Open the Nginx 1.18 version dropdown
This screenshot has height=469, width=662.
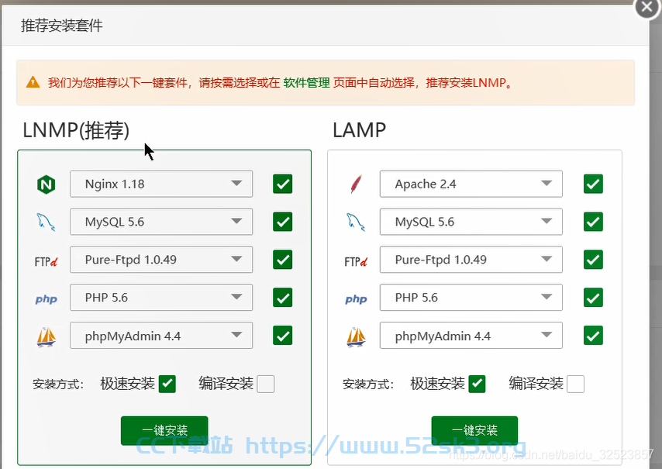click(x=161, y=184)
